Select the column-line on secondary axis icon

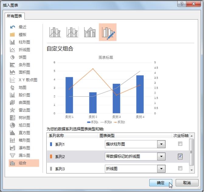tap(73, 32)
